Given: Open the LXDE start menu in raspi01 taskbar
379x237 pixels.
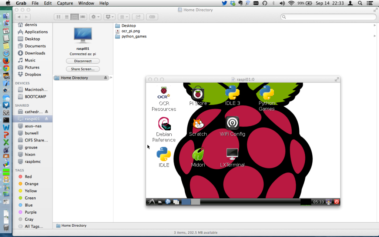Looking at the screenshot, I should [151, 202].
